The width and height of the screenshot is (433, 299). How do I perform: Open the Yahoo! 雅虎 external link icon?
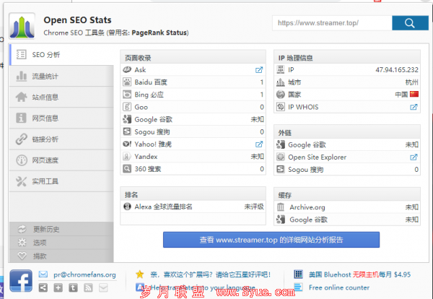coord(259,144)
